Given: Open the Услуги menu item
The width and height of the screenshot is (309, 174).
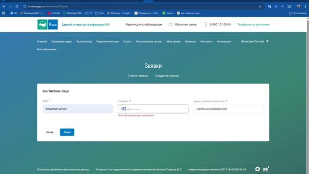Looking at the screenshot, I should (x=127, y=42).
